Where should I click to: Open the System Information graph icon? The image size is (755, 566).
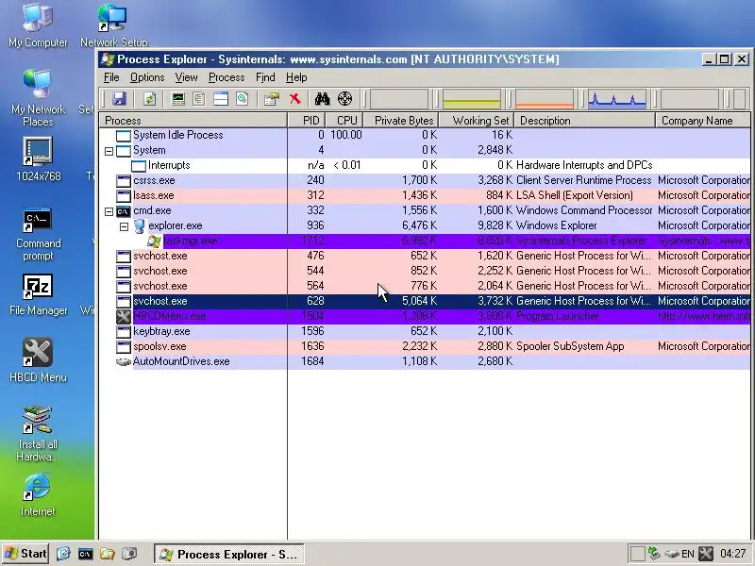(x=178, y=99)
